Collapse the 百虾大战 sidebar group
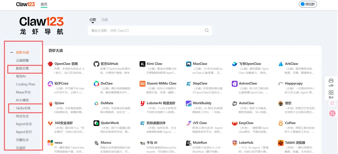 click(x=12, y=52)
